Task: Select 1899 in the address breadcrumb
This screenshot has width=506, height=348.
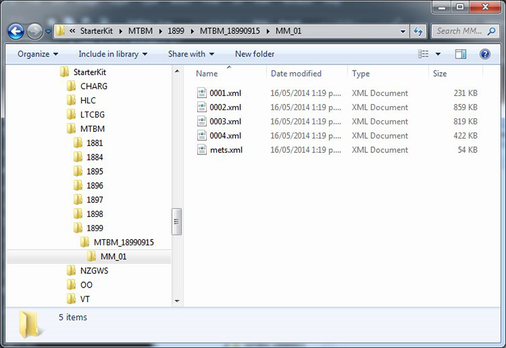Action: pyautogui.click(x=175, y=31)
